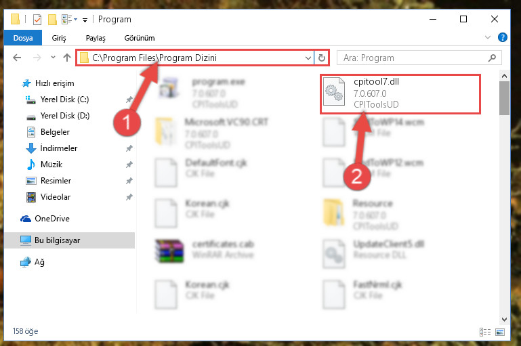Open Customize Quick Access Toolbar dropdown
Viewport: 521px width, 346px height.
click(x=85, y=20)
